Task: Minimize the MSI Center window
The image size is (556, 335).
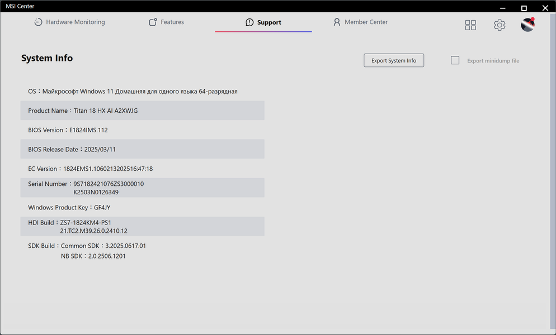Action: pyautogui.click(x=503, y=8)
